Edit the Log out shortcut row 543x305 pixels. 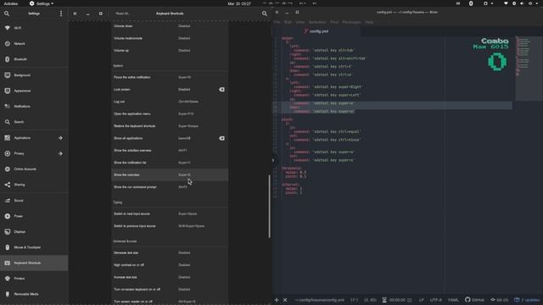(x=170, y=102)
